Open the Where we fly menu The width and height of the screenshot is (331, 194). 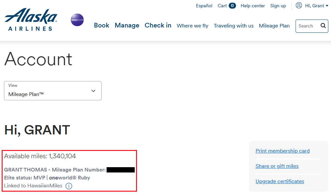(x=193, y=26)
